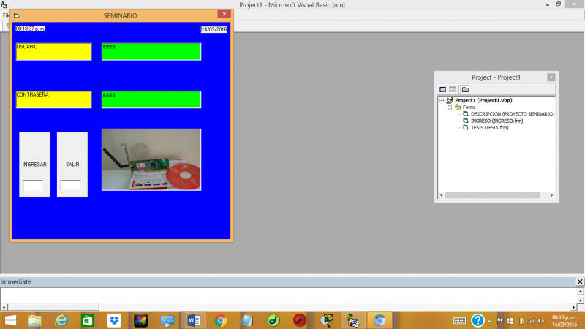Click the form icon beside TESIS
This screenshot has height=329, width=585.
tap(466, 127)
